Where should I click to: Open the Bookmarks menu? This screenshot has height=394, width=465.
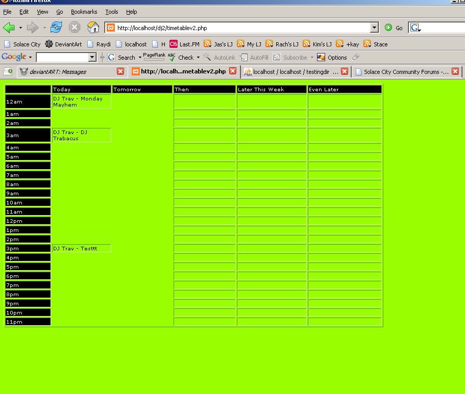point(84,12)
